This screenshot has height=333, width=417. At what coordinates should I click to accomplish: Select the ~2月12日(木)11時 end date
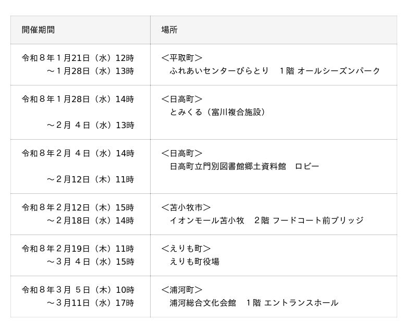click(x=90, y=179)
